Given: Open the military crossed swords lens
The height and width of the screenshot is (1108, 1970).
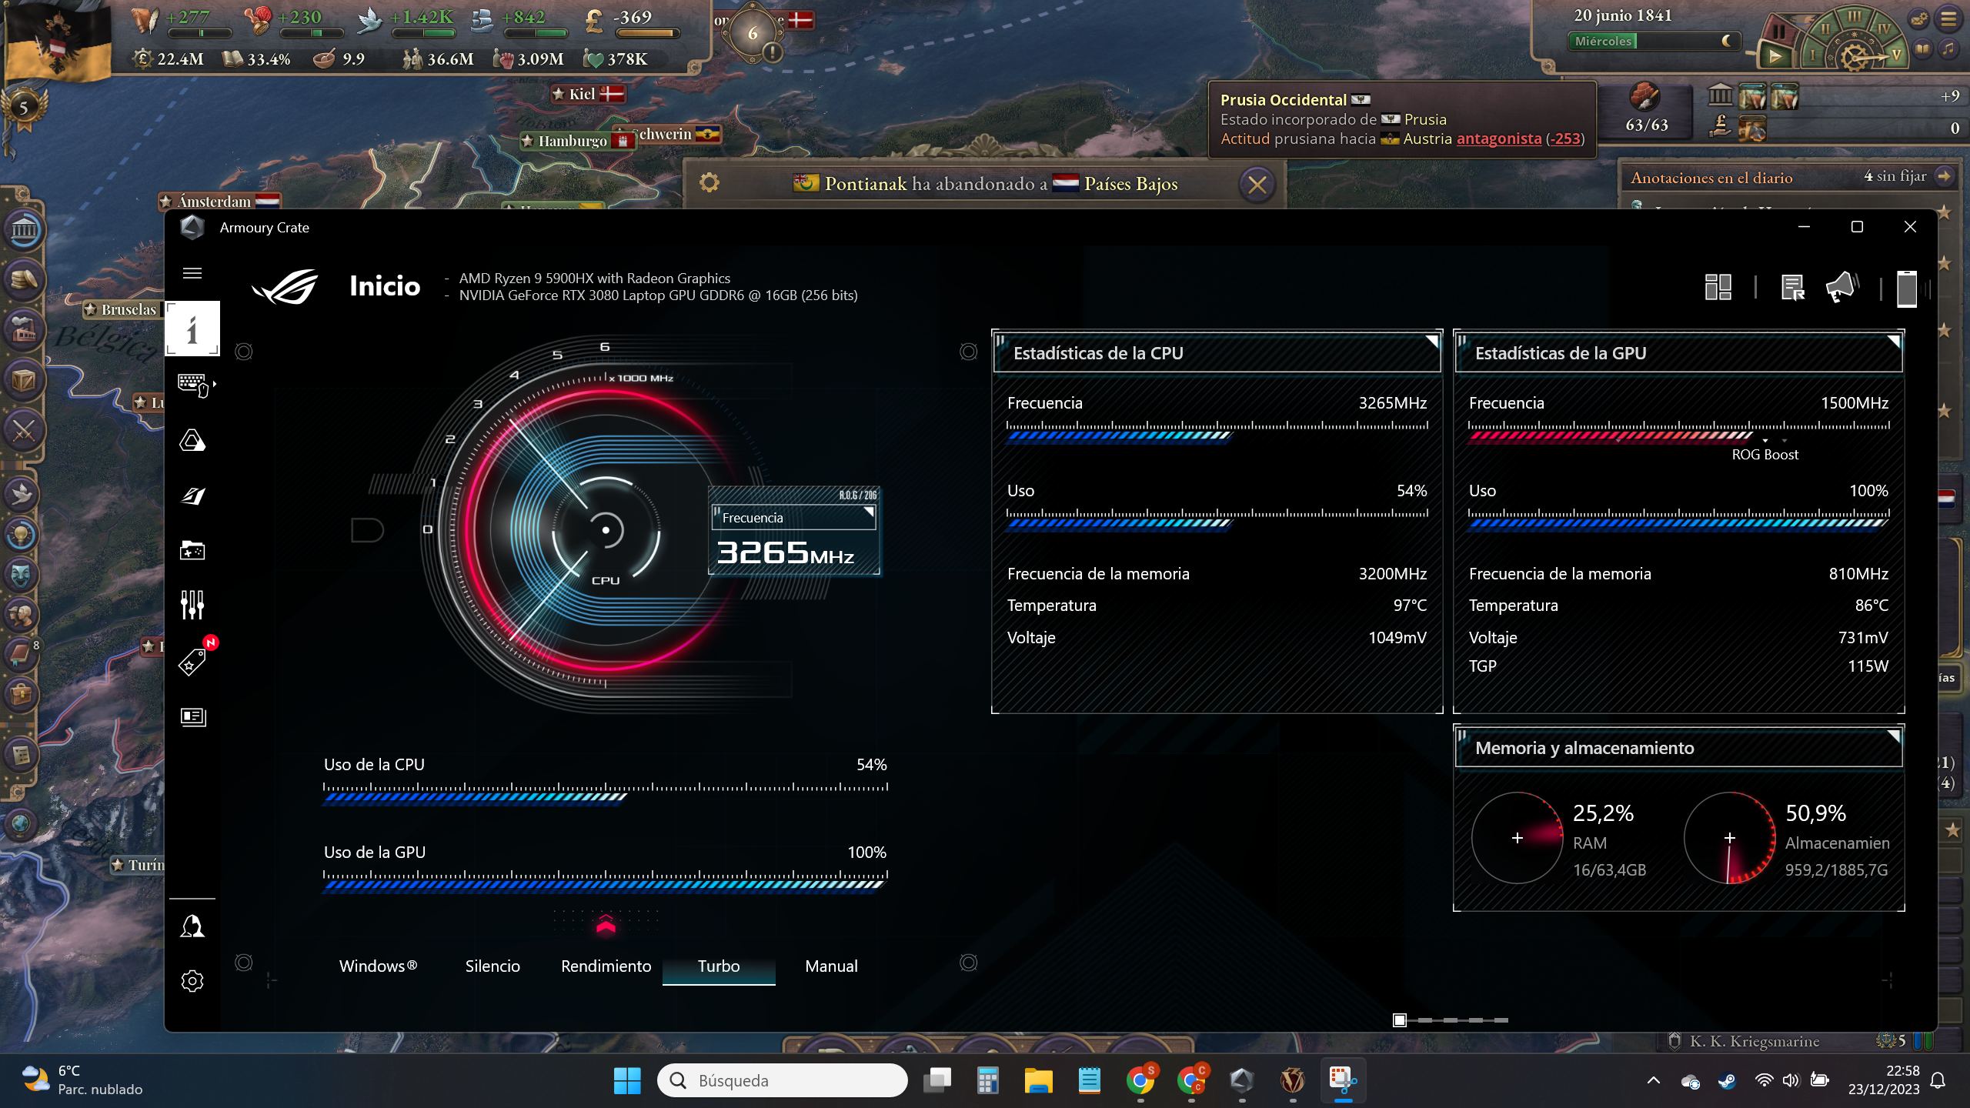Looking at the screenshot, I should [23, 430].
